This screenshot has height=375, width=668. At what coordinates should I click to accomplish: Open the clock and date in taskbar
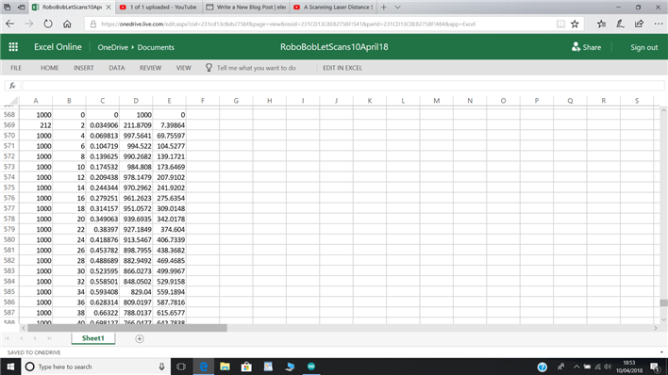(629, 367)
